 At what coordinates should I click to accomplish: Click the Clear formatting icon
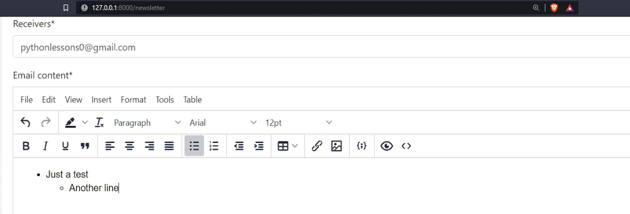pos(100,123)
